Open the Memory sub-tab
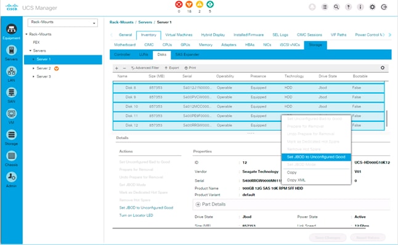 (206, 45)
